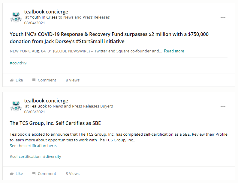Open the Youth In Crises organization link
This screenshot has height=183, width=238.
coord(44,17)
